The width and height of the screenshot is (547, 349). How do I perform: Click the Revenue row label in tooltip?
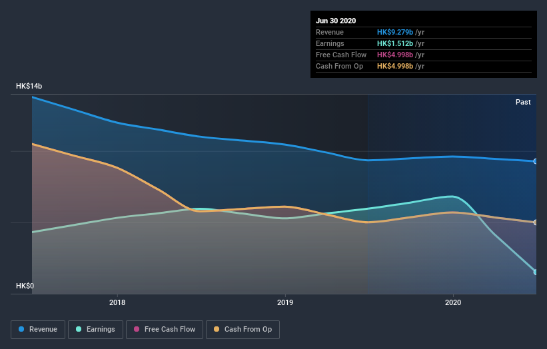(x=330, y=32)
